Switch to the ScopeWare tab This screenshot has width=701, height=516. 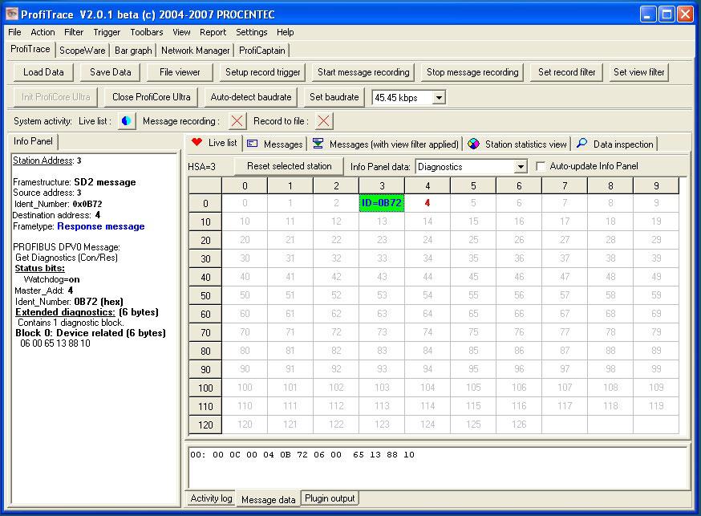tap(83, 51)
